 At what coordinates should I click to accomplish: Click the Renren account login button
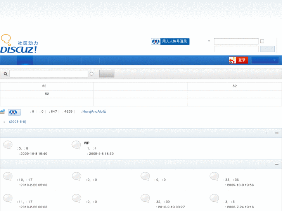[170, 41]
